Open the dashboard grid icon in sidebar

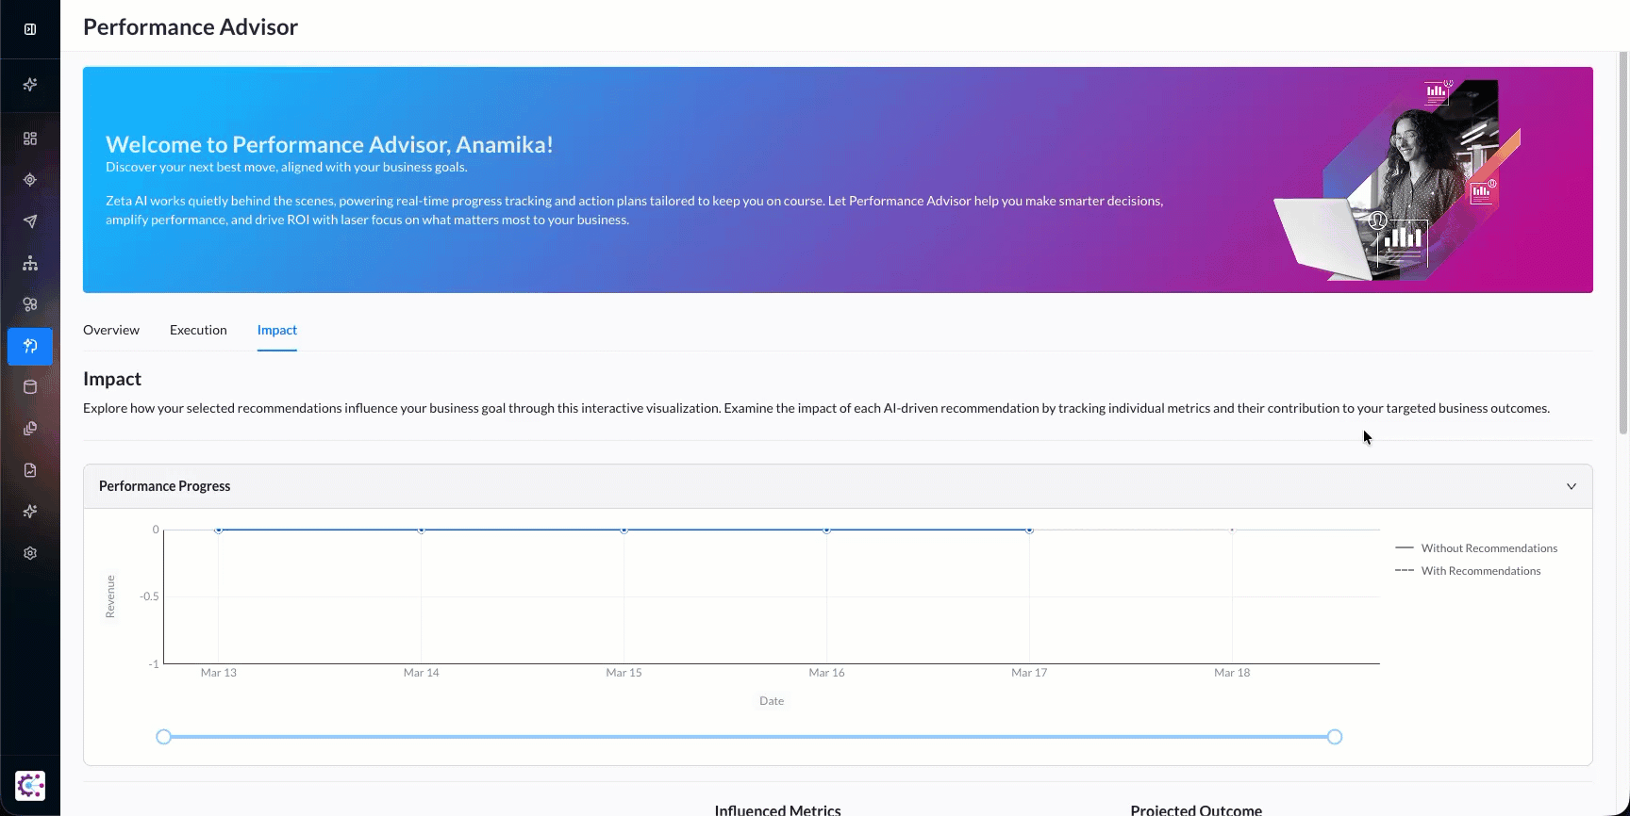pyautogui.click(x=30, y=139)
